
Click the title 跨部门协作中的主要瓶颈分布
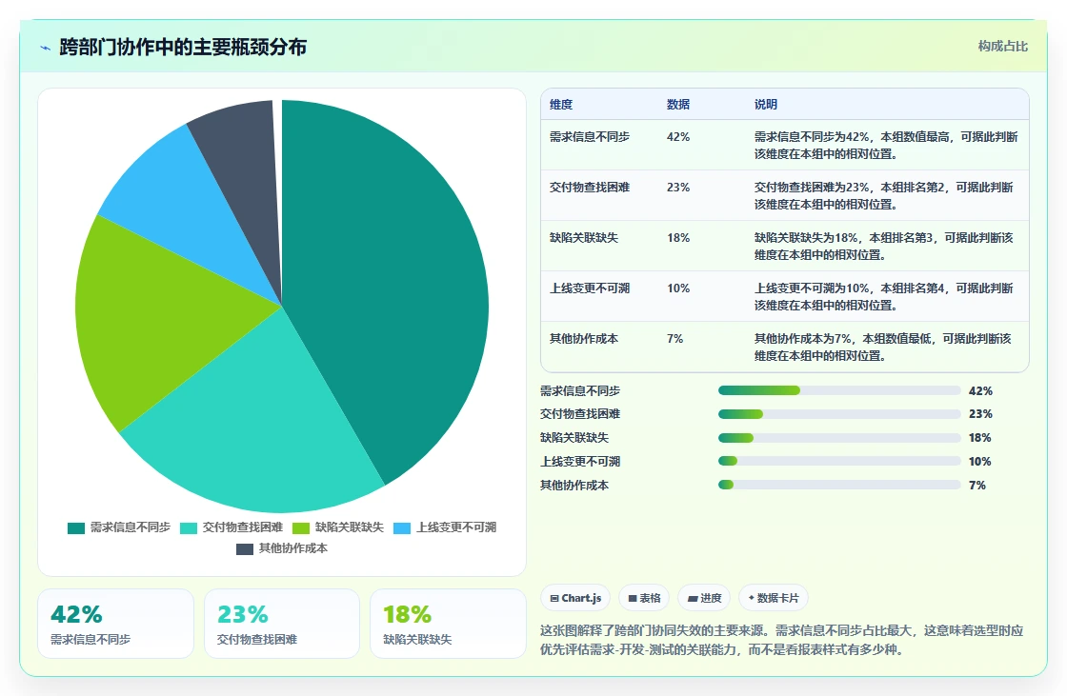click(183, 47)
